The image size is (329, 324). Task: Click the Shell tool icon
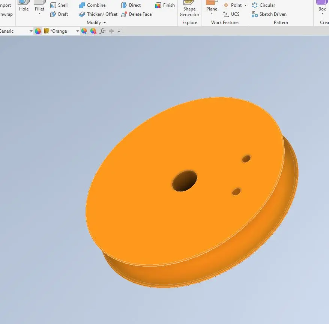click(53, 5)
